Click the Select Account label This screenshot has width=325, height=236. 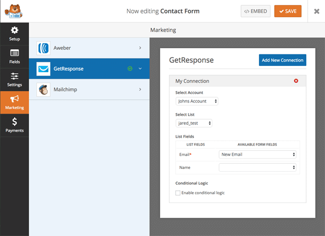[189, 93]
